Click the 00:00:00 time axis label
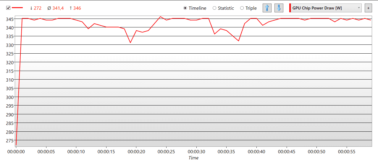Screen dimensions: 378x165 (x=16, y=152)
